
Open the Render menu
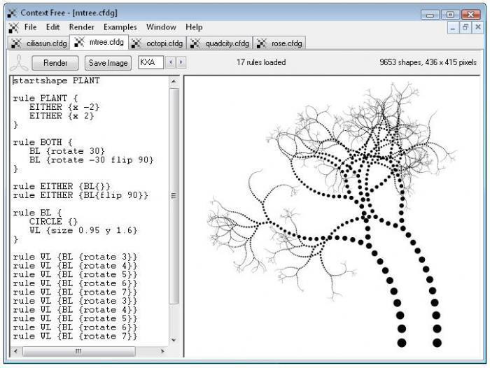click(x=81, y=27)
